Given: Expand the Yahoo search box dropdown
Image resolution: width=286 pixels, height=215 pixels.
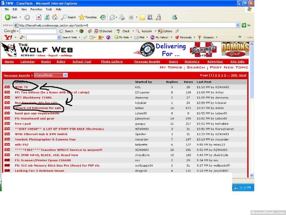Looking at the screenshot, I should pyautogui.click(x=59, y=37).
